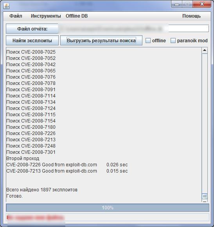Image resolution: width=214 pixels, height=227 pixels.
Task: Open the Offline DB menu
Action: click(x=77, y=16)
